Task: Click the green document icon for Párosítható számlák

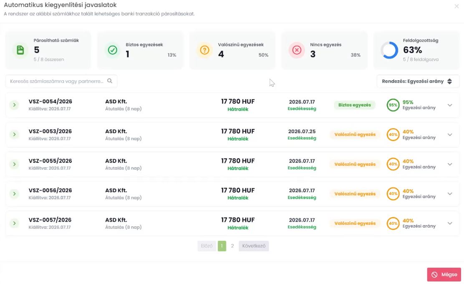Action: 20,50
